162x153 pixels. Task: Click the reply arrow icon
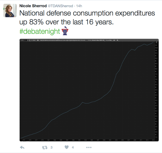22,147
